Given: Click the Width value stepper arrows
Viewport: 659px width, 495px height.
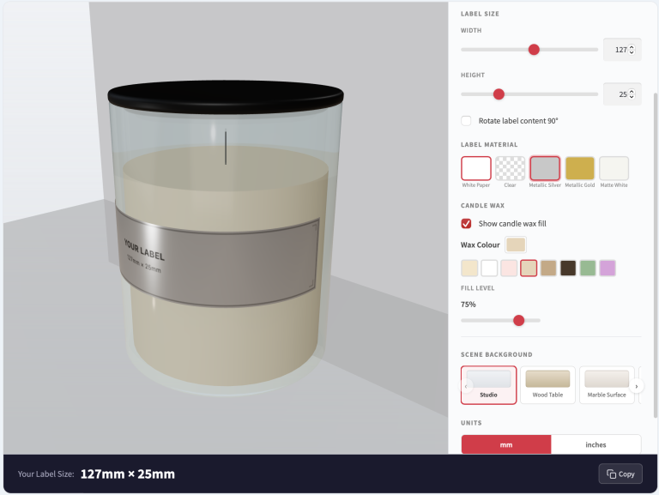Looking at the screenshot, I should coord(632,50).
